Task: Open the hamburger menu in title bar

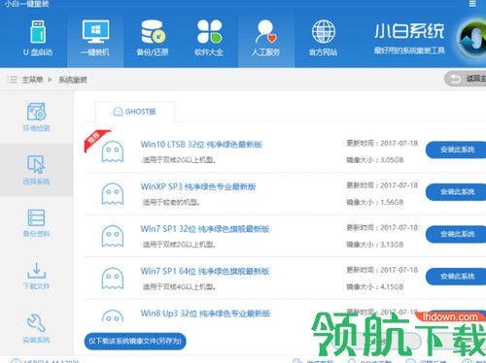Action: click(x=472, y=4)
